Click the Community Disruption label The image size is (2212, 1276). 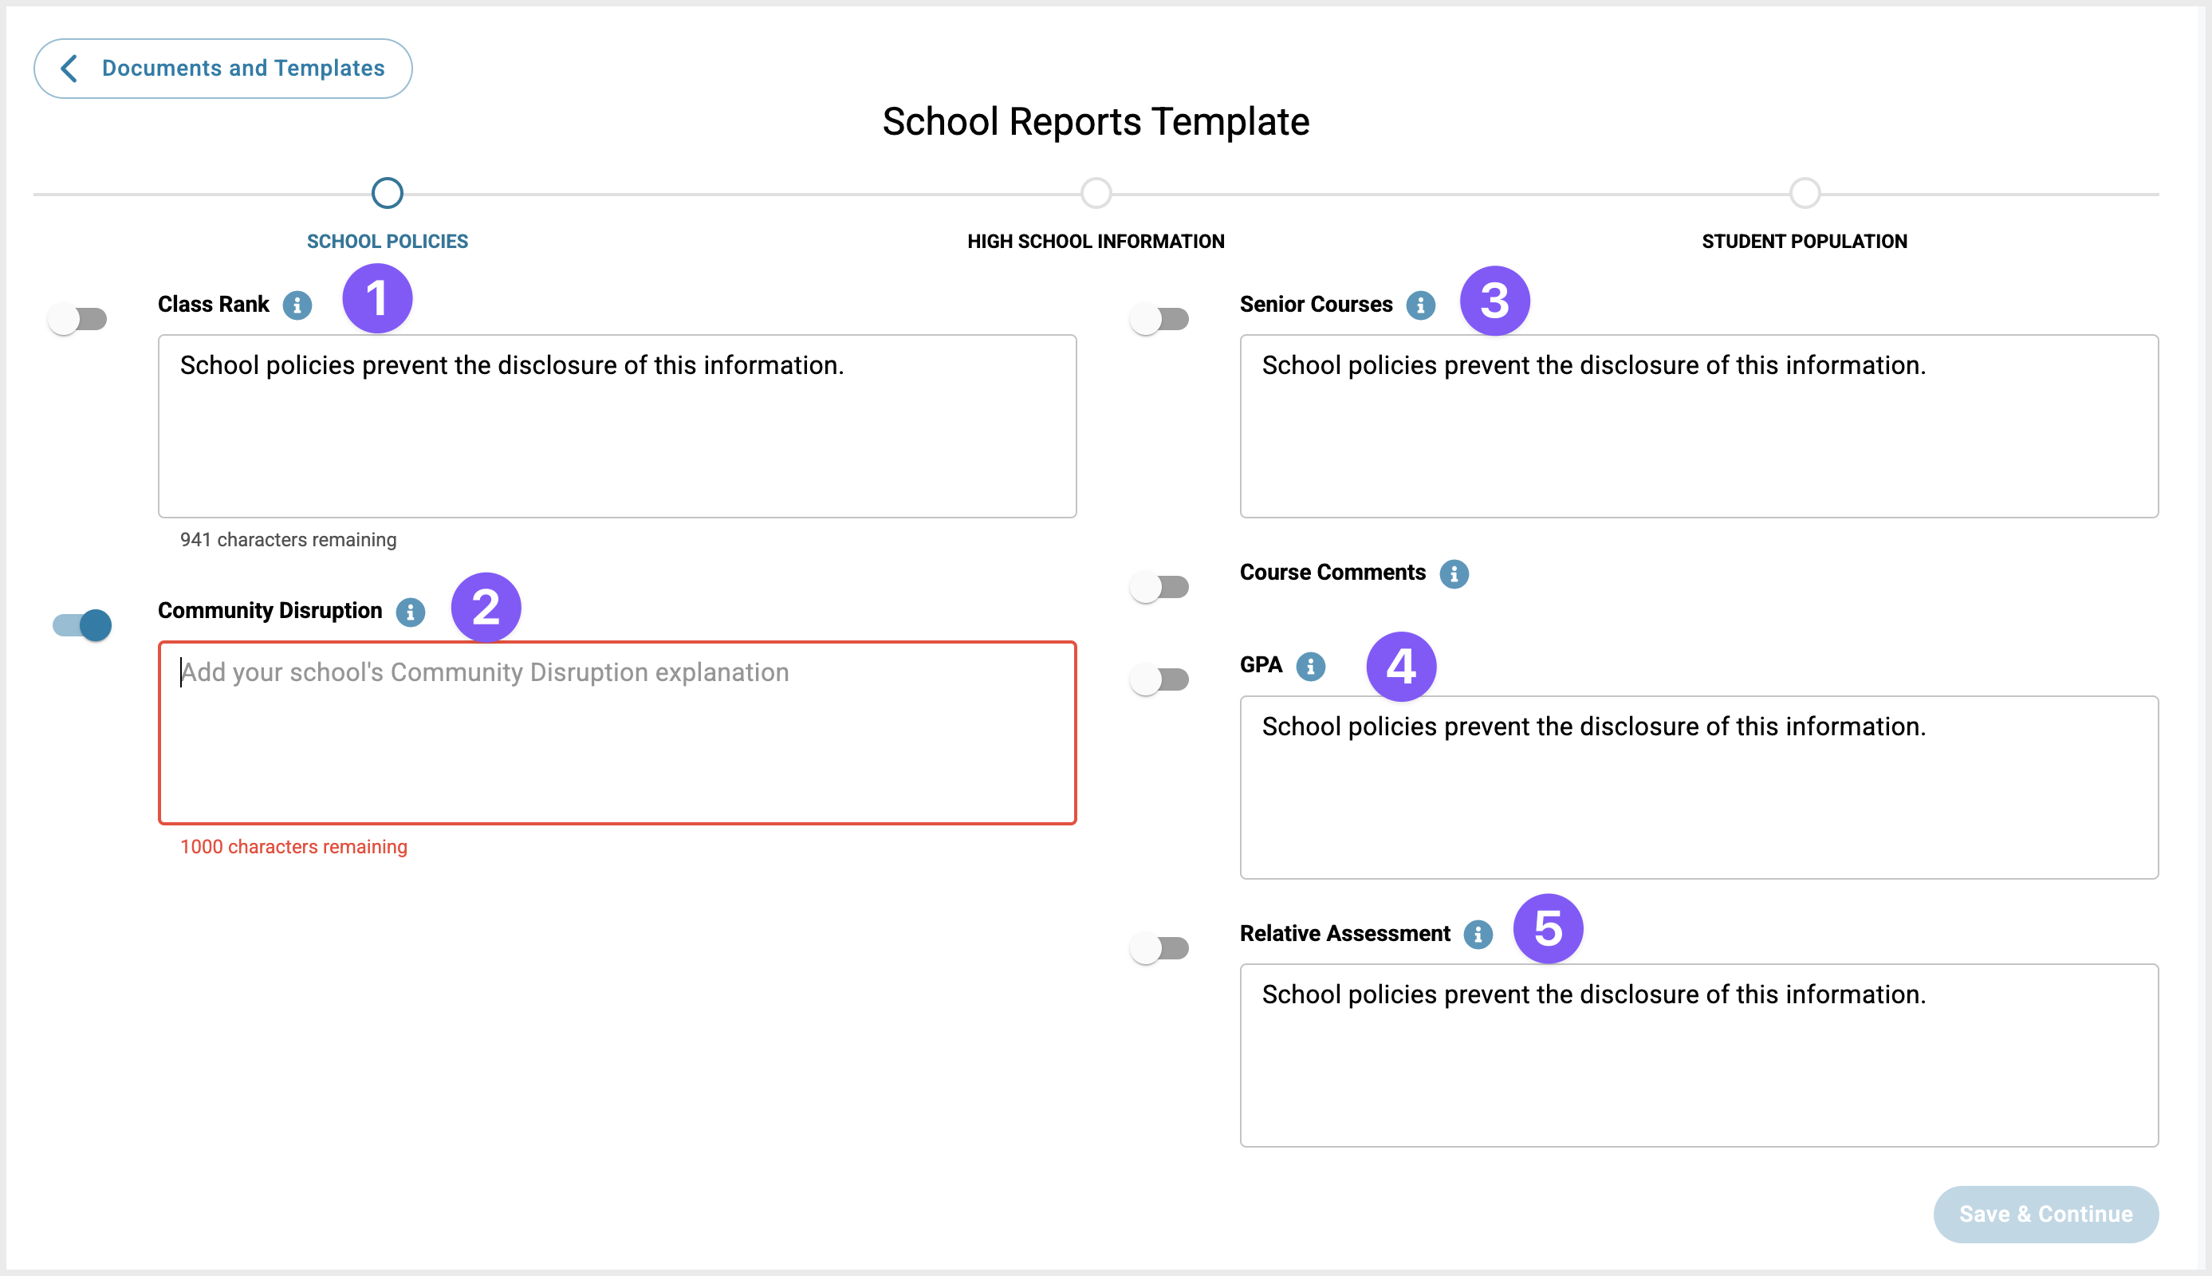pos(270,610)
